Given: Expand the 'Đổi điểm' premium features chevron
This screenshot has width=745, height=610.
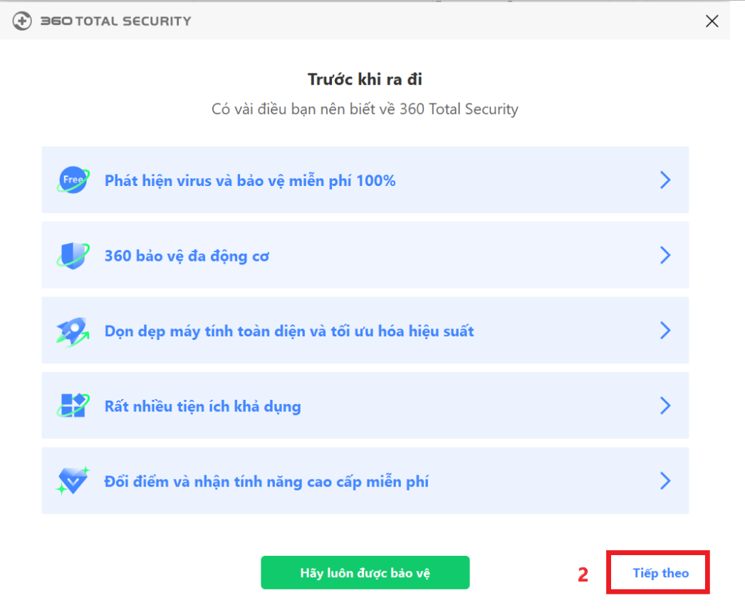Looking at the screenshot, I should (x=665, y=481).
